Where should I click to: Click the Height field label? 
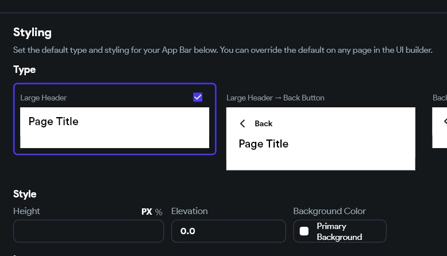(27, 211)
